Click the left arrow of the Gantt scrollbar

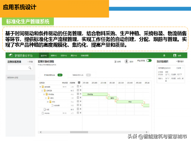pyautogui.click(x=41, y=132)
